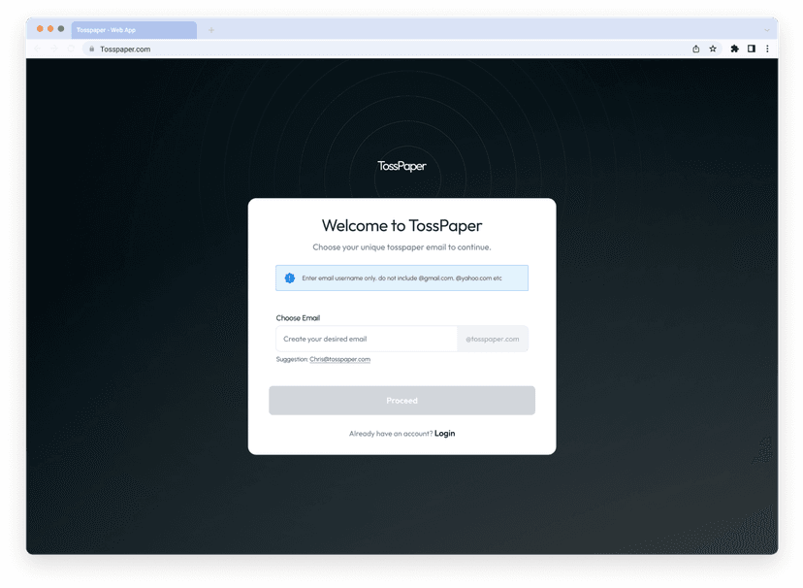Click the TossPaper logo above the card

tap(401, 166)
